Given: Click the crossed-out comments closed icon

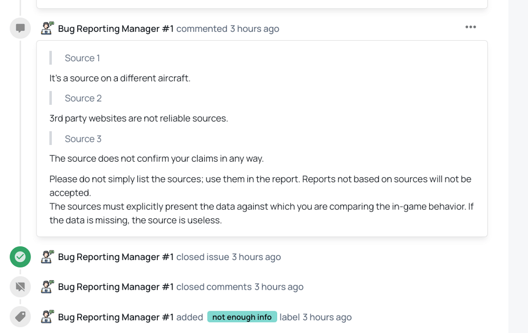Looking at the screenshot, I should click(x=20, y=287).
